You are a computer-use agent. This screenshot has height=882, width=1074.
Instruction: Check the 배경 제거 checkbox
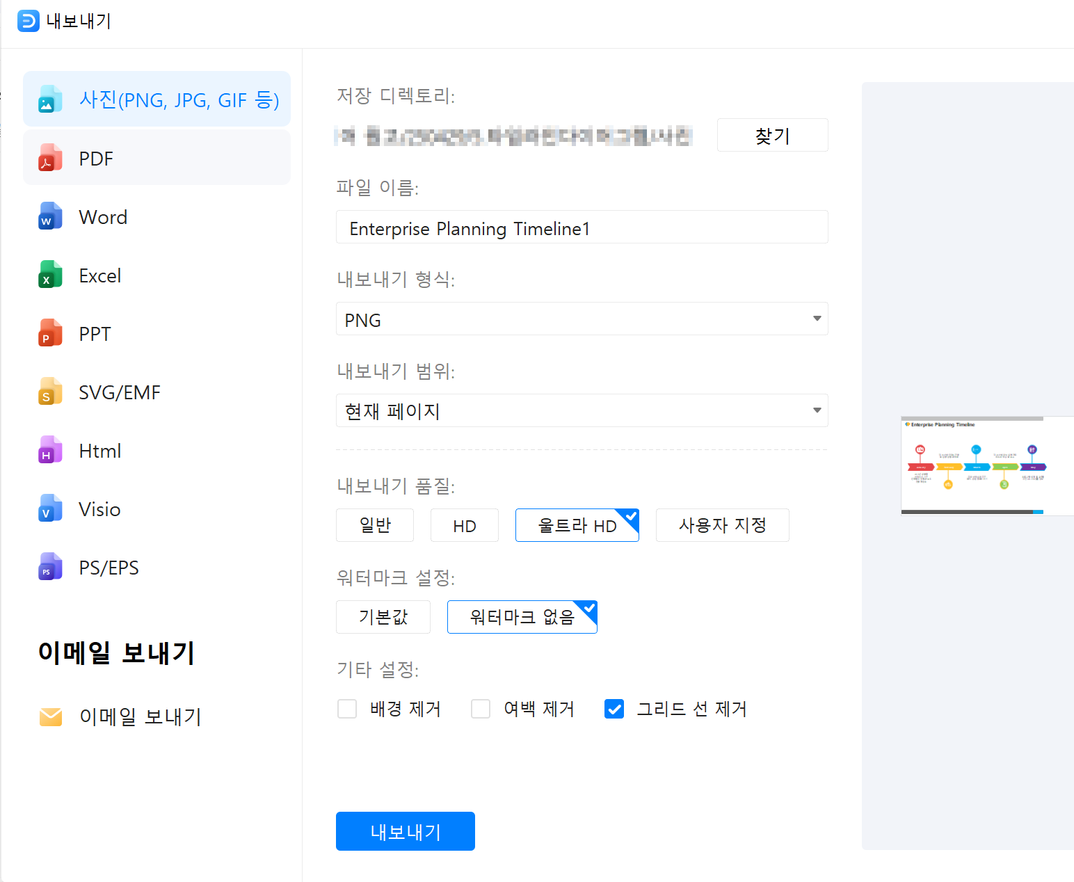tap(347, 709)
